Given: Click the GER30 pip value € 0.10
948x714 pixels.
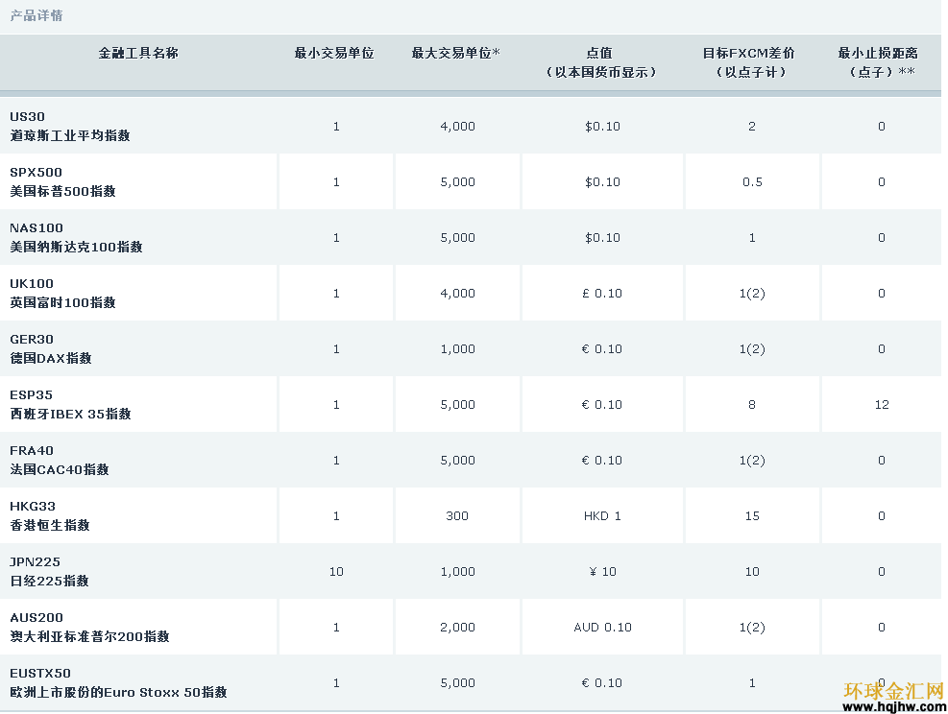Looking at the screenshot, I should (x=602, y=348).
